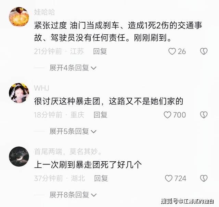Reply to 娃哈哈's comment via 回复
Viewport: 219px width, 207px height.
coord(100,51)
